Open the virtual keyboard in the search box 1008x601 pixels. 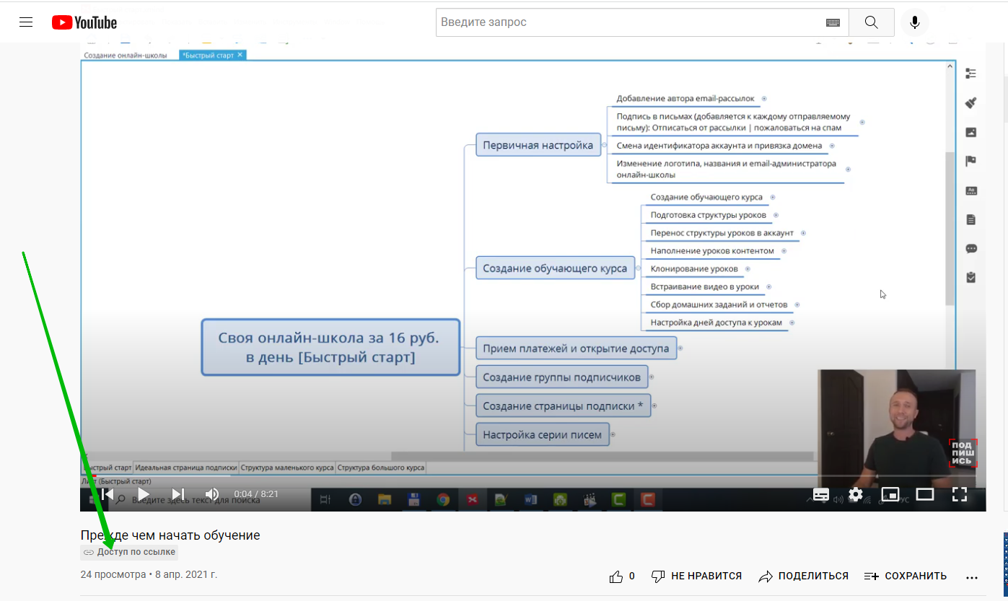tap(833, 23)
